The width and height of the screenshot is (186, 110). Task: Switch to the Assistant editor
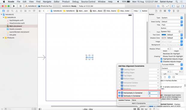pyautogui.click(x=163, y=6)
